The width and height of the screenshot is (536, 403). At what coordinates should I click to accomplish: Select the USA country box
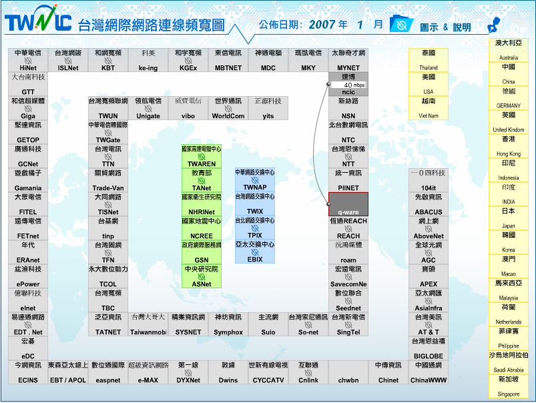point(429,84)
